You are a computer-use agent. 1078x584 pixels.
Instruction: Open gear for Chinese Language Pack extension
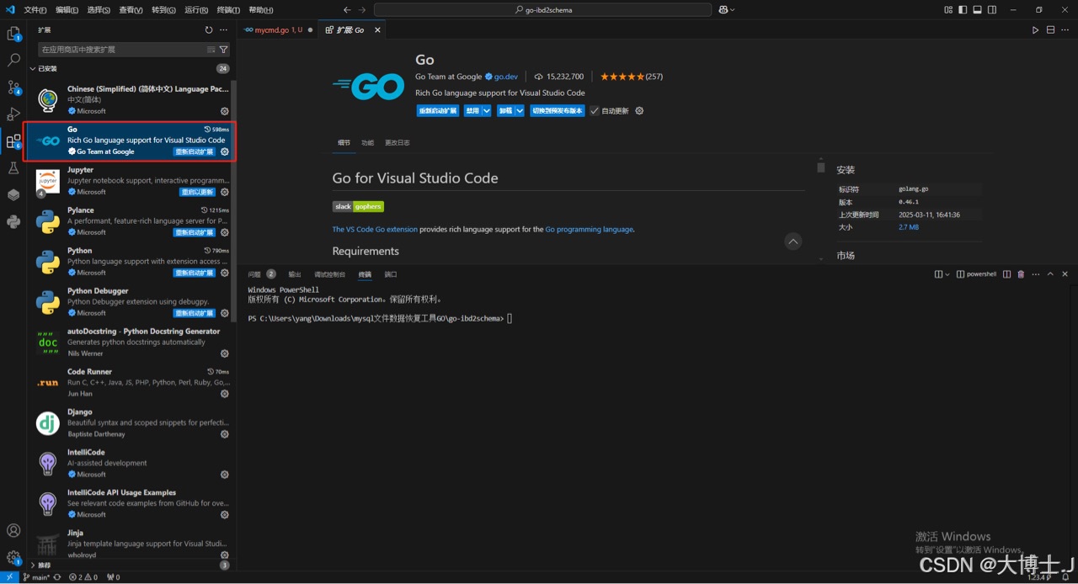click(225, 111)
